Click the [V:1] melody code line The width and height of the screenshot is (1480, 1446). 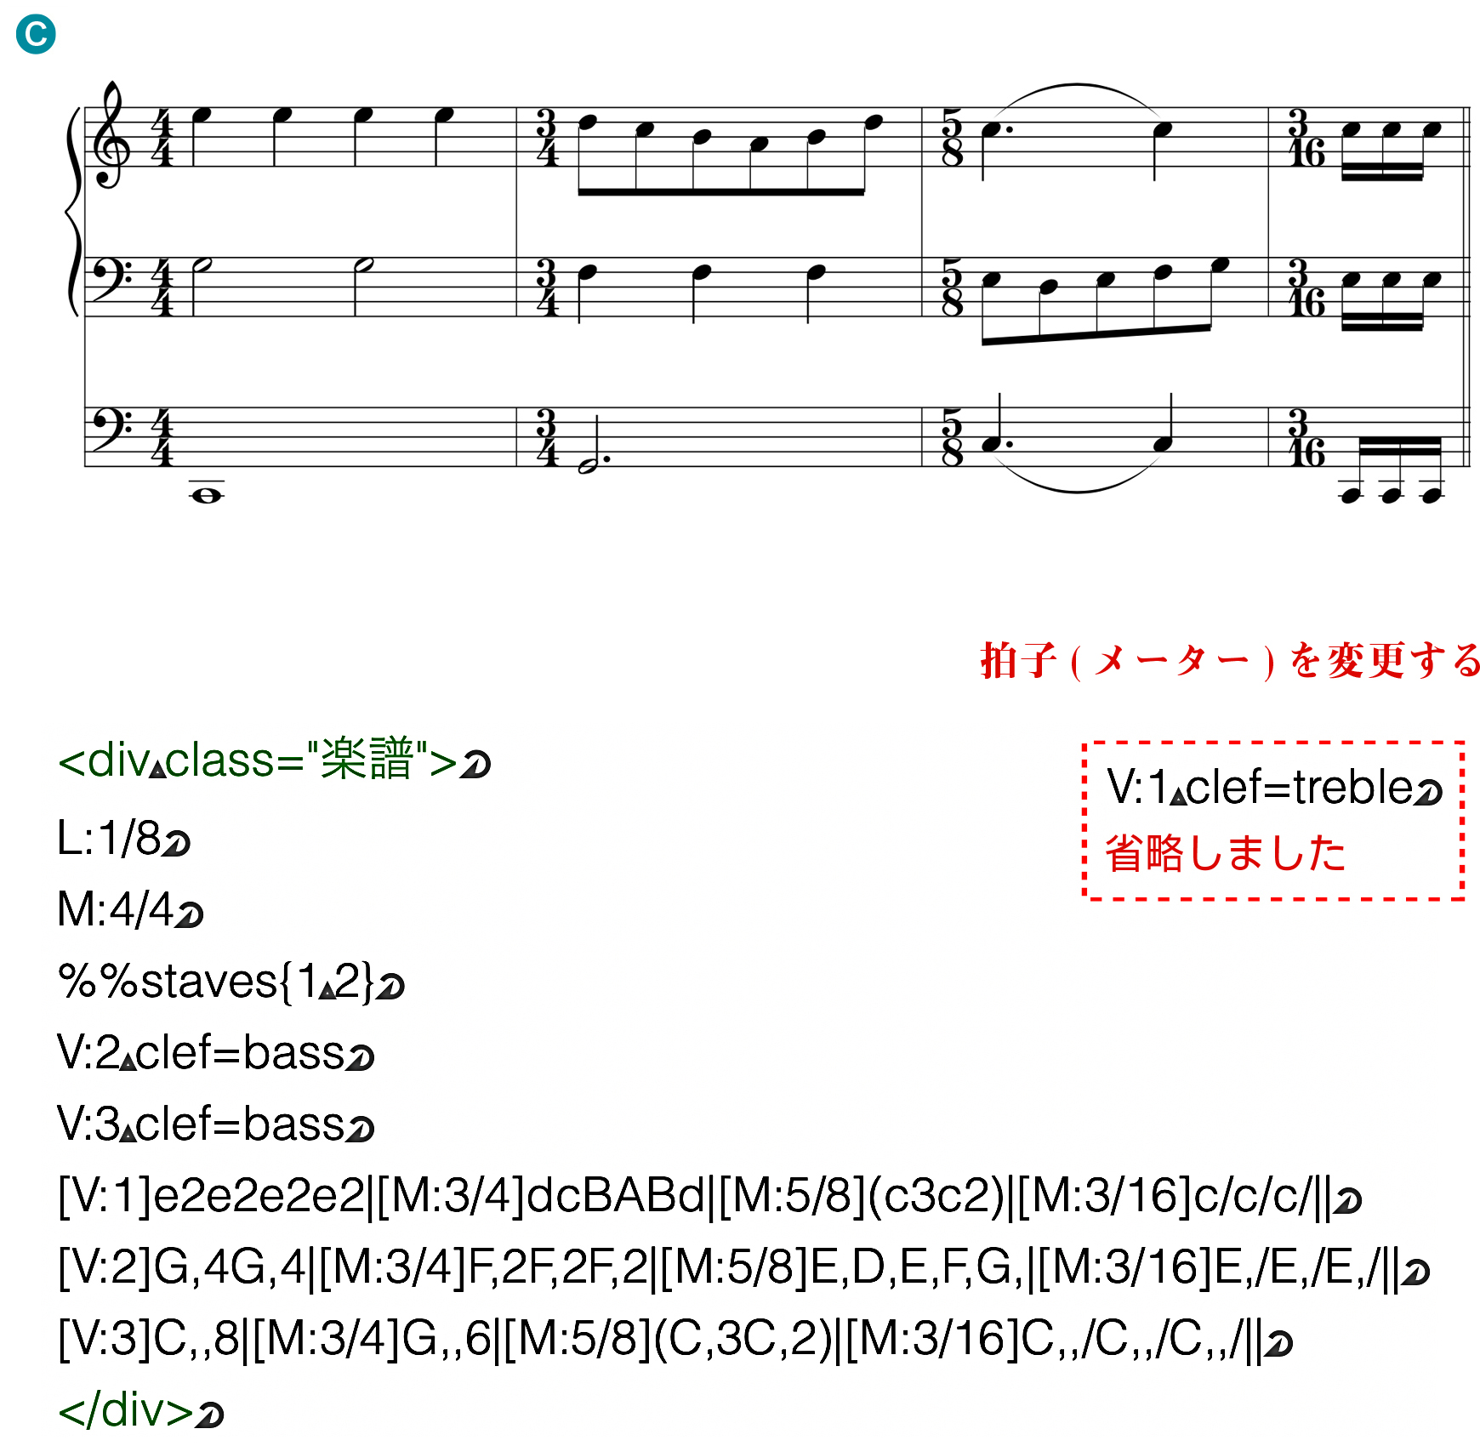tap(709, 1195)
